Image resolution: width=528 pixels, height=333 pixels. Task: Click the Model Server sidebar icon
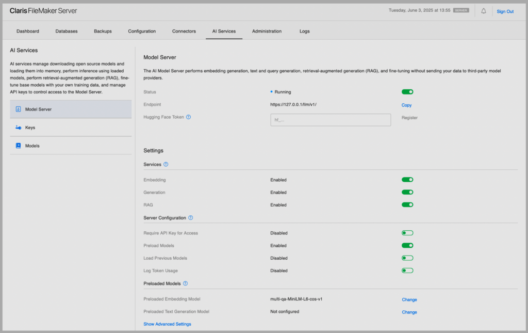point(18,109)
